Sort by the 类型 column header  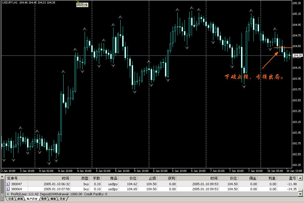tap(80, 178)
